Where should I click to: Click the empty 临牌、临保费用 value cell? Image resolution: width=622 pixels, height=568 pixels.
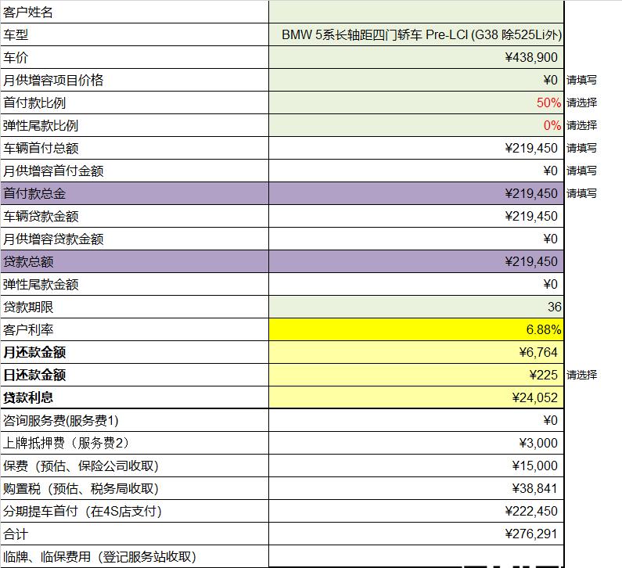(x=416, y=555)
